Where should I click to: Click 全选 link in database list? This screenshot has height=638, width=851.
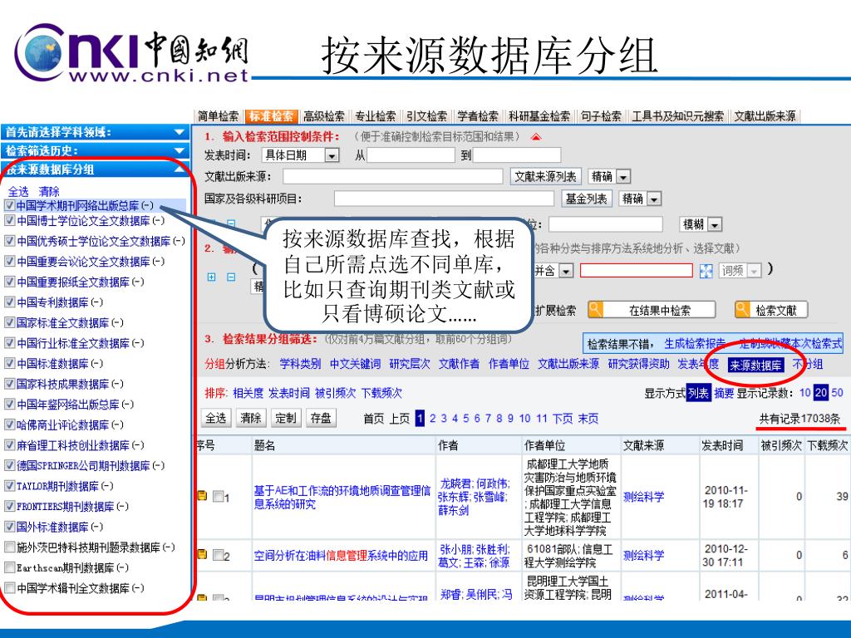18,192
